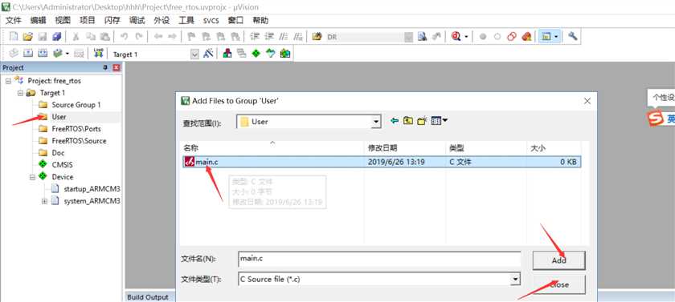Image resolution: width=675 pixels, height=302 pixels.
Task: Select the User group in tree
Action: tap(59, 117)
